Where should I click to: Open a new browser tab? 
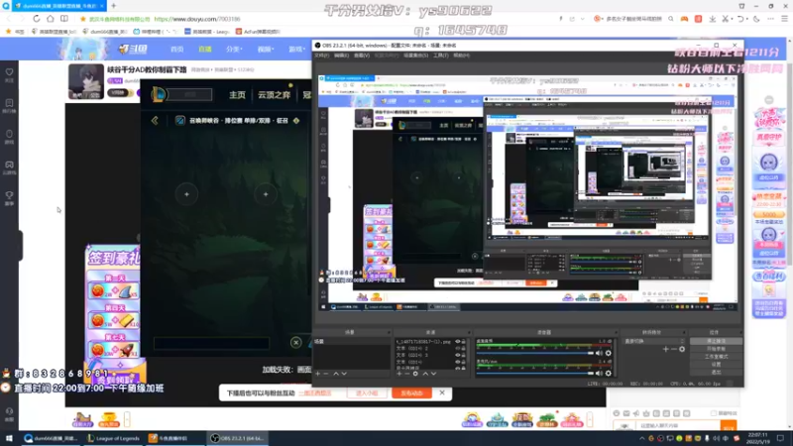(x=113, y=6)
